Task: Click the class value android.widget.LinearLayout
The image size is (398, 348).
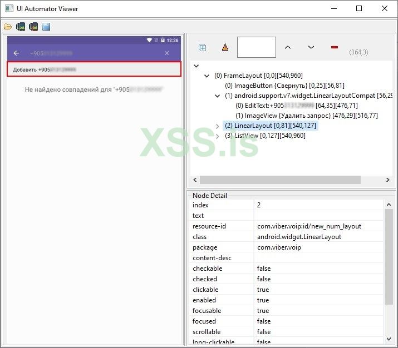Action: (299, 237)
